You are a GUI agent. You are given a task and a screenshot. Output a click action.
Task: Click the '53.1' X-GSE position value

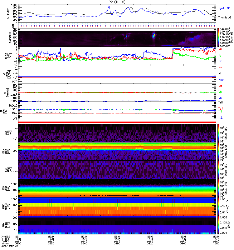[x=18, y=237]
